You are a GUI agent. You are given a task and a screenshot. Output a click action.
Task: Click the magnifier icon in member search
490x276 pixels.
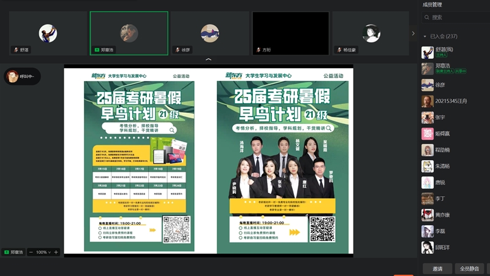(427, 18)
